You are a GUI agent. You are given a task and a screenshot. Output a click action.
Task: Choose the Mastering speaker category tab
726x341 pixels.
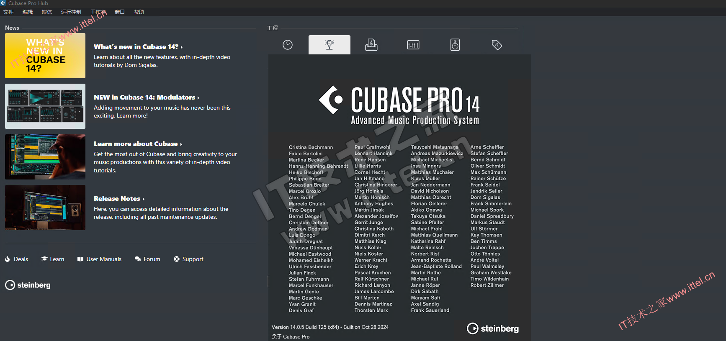point(455,45)
